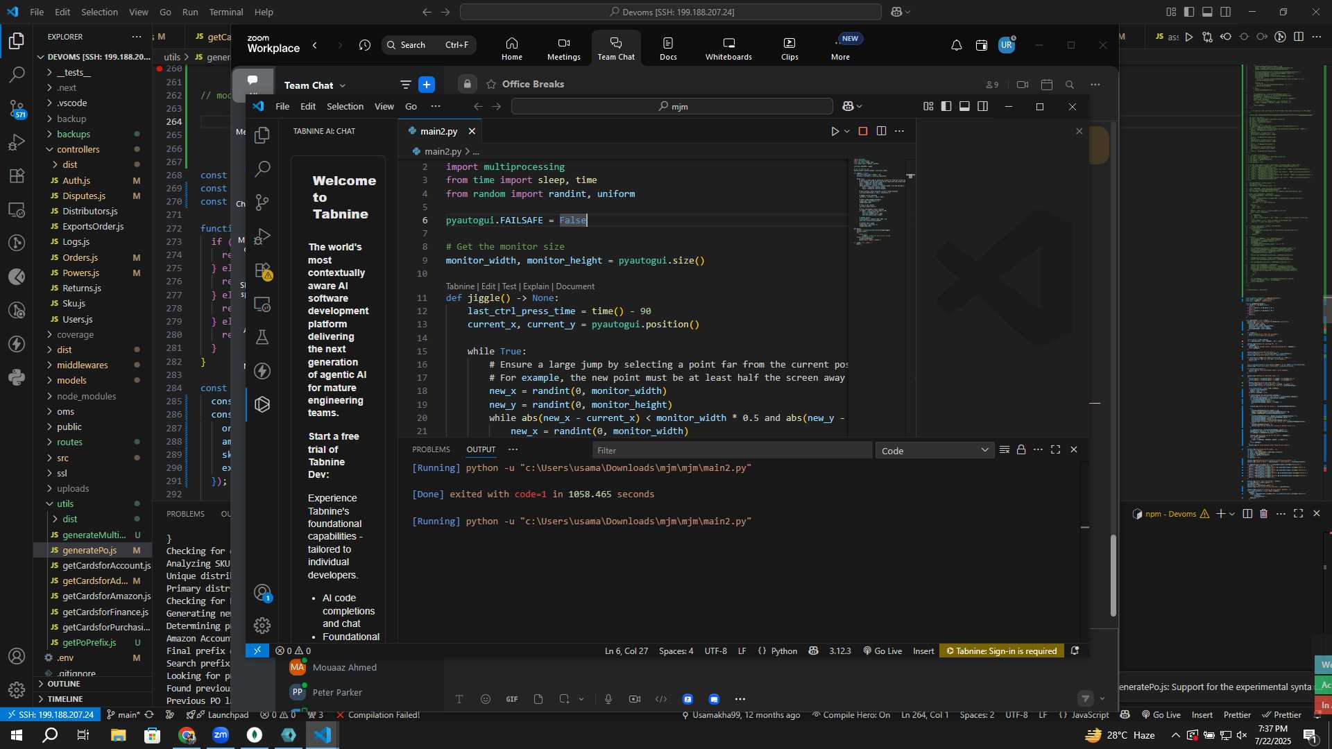Image resolution: width=1332 pixels, height=749 pixels.
Task: Open Run and Debug in mjm window
Action: click(262, 236)
